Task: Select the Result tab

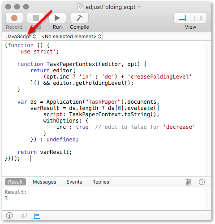Action: (x=15, y=182)
